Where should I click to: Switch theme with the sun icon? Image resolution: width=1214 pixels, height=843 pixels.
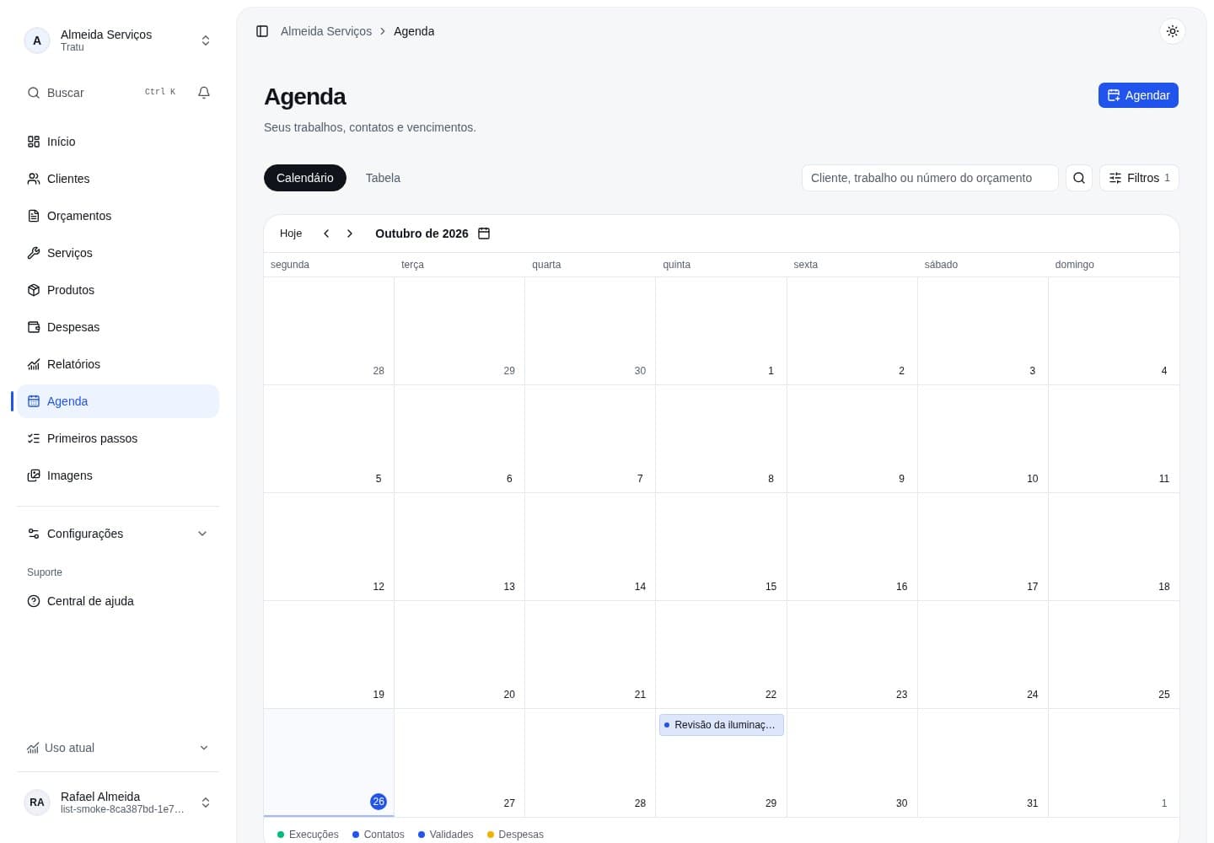(1173, 31)
